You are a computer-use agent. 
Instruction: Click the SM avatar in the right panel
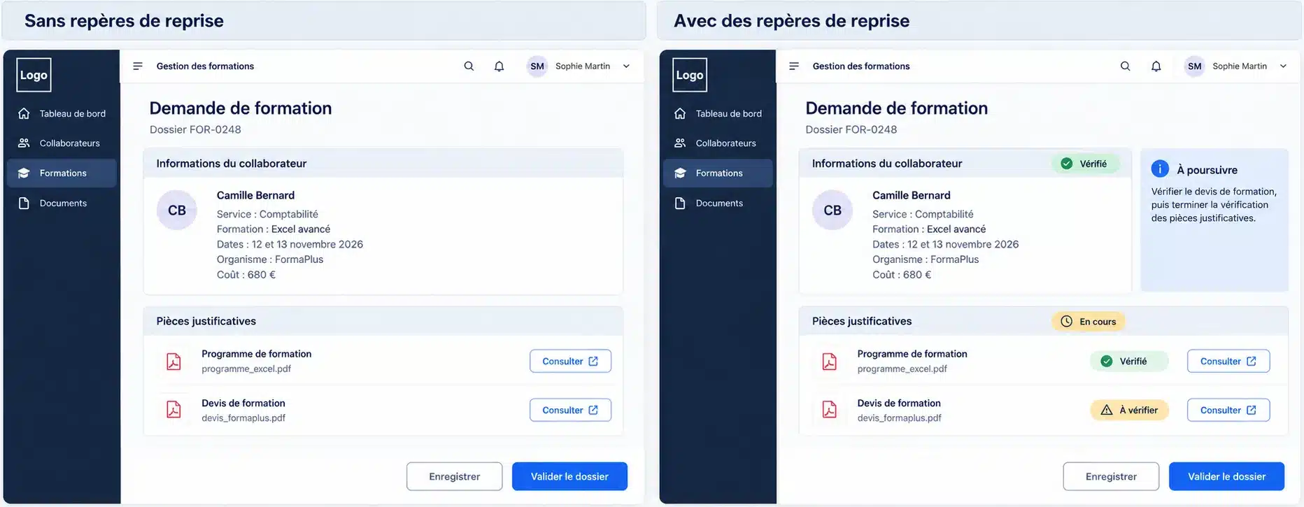(x=1194, y=66)
